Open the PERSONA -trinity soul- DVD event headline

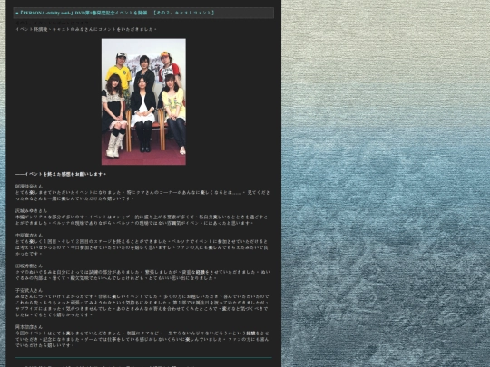pos(115,13)
